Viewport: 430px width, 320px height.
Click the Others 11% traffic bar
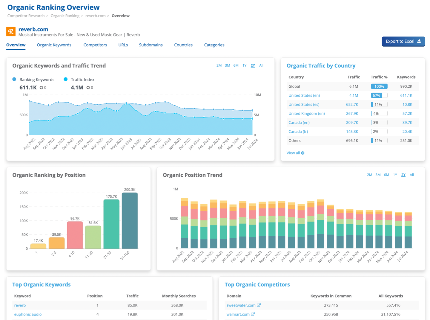pyautogui.click(x=379, y=141)
